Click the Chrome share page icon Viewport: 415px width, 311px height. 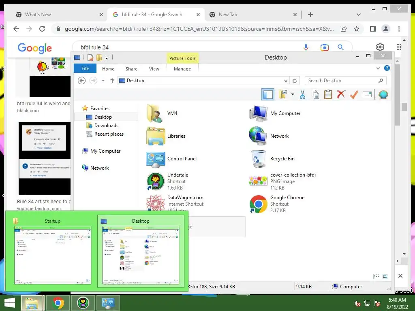click(x=344, y=29)
